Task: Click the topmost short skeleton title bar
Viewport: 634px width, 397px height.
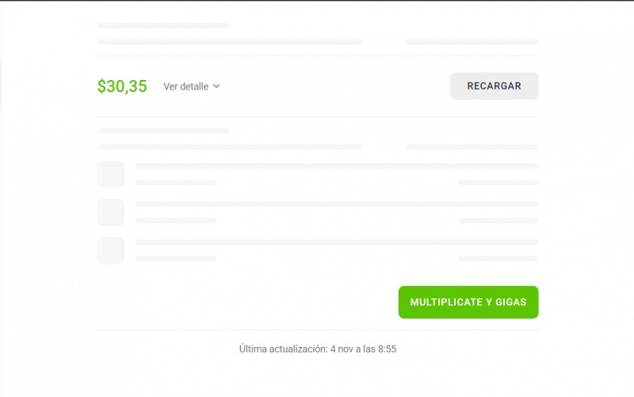Action: point(163,25)
